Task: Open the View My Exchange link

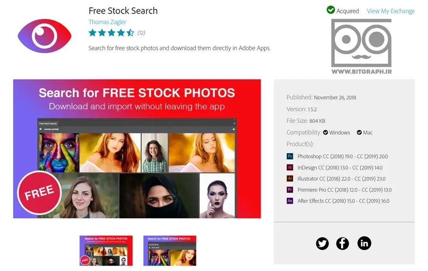Action: [390, 11]
